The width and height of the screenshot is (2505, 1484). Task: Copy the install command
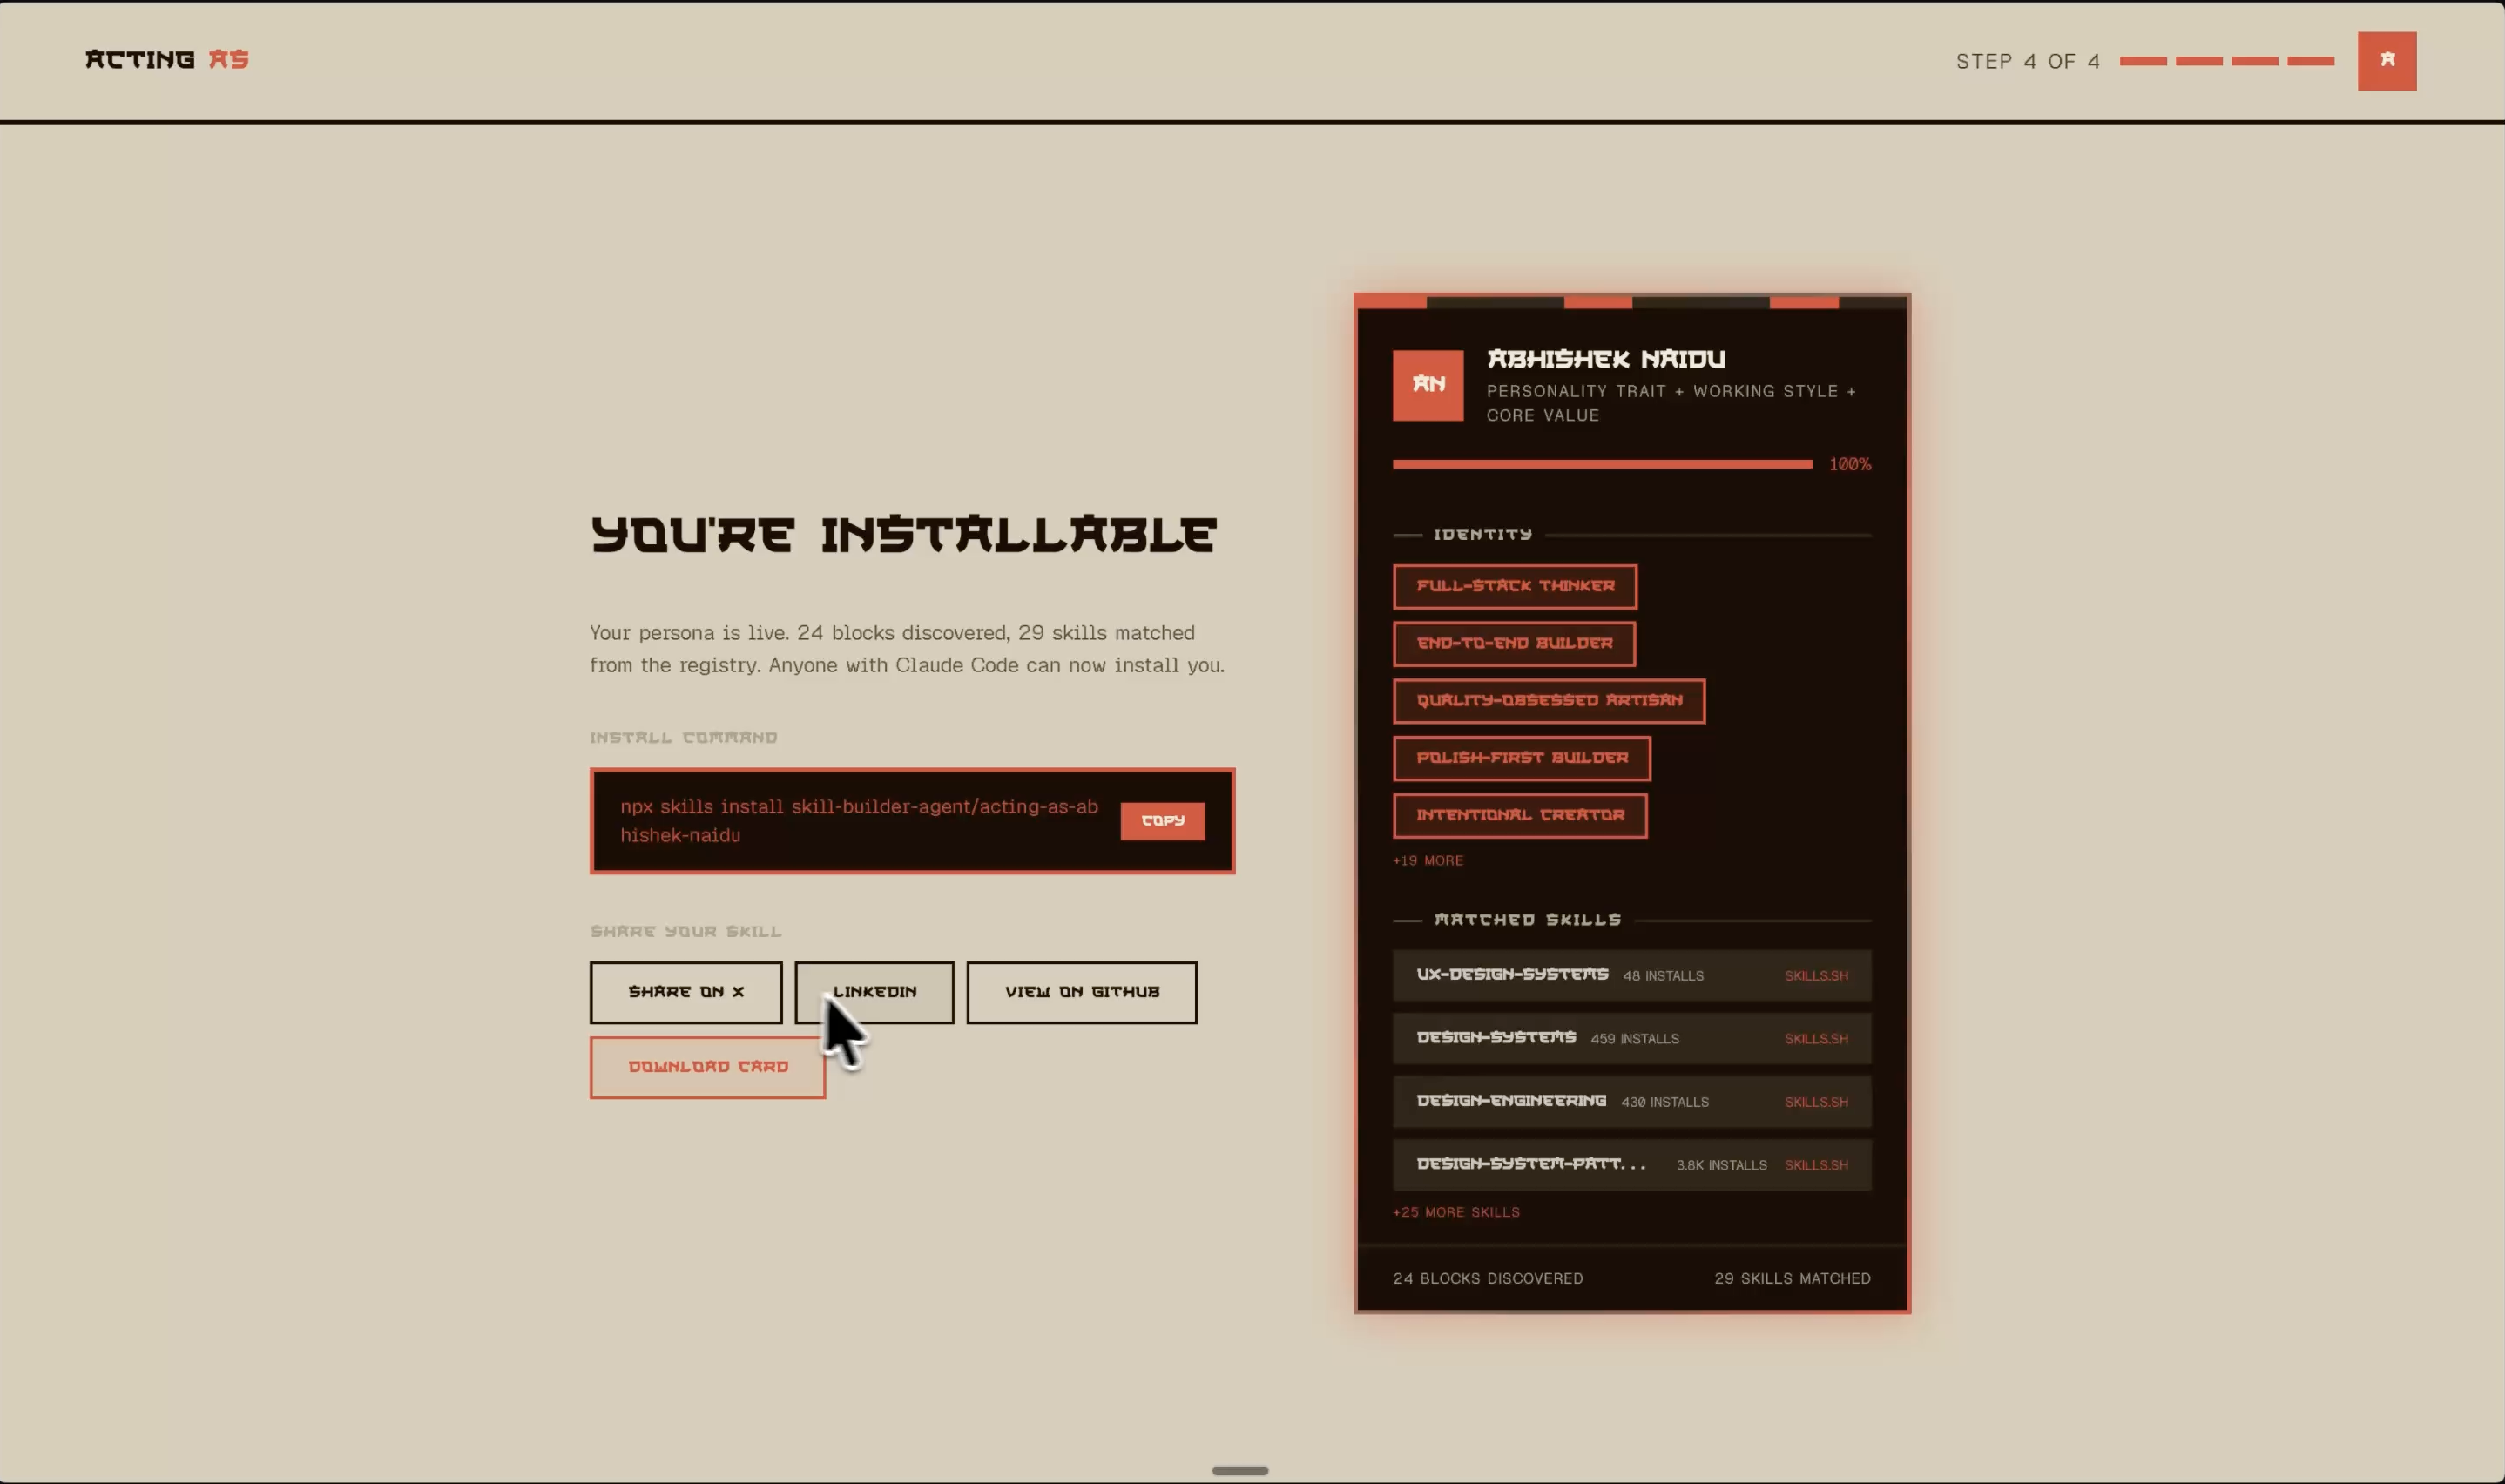(x=1162, y=821)
